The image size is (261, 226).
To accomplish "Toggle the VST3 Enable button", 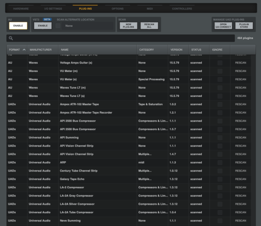I will (x=43, y=26).
